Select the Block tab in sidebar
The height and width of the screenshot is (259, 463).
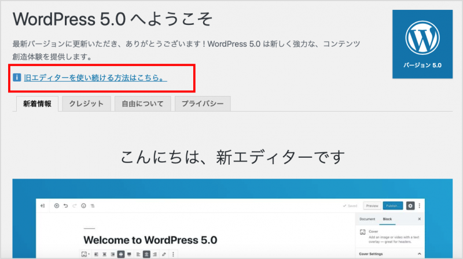(x=387, y=219)
